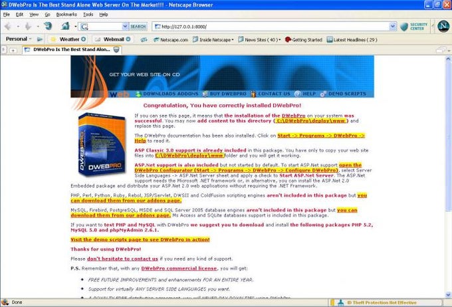Click the Reload page icon

click(48, 26)
